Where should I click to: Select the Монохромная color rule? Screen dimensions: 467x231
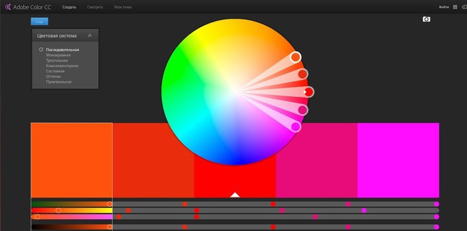tap(58, 55)
